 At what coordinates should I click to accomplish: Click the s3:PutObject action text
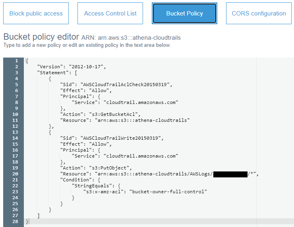tap(109, 168)
